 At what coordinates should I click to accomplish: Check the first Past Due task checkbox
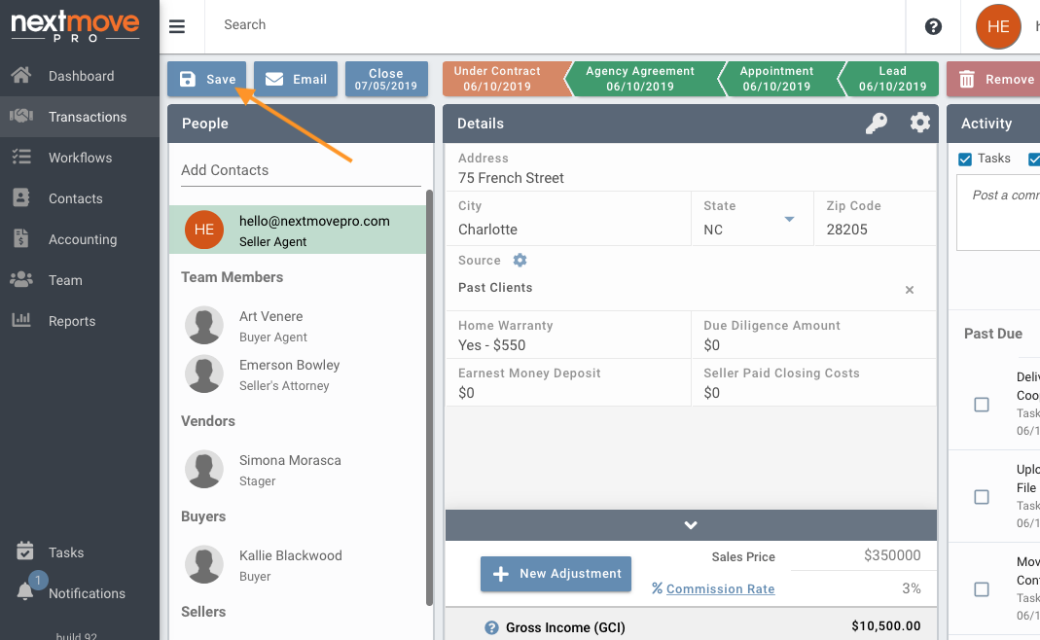tap(982, 405)
